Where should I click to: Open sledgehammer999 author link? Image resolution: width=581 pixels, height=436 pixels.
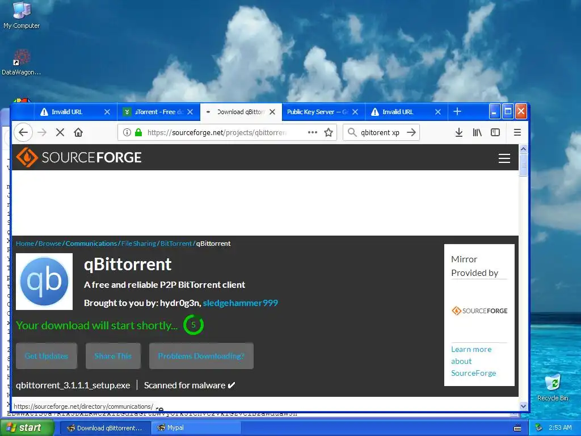point(240,303)
